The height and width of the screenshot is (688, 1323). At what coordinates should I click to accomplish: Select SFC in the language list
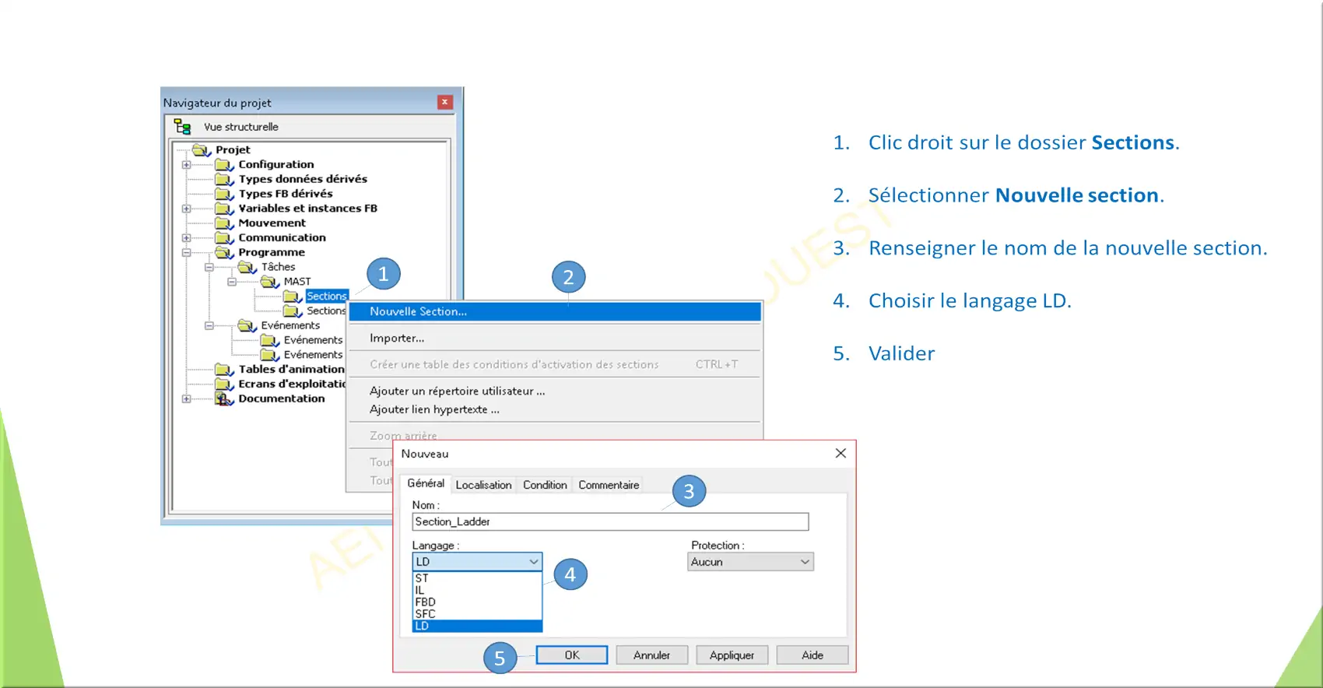[477, 614]
